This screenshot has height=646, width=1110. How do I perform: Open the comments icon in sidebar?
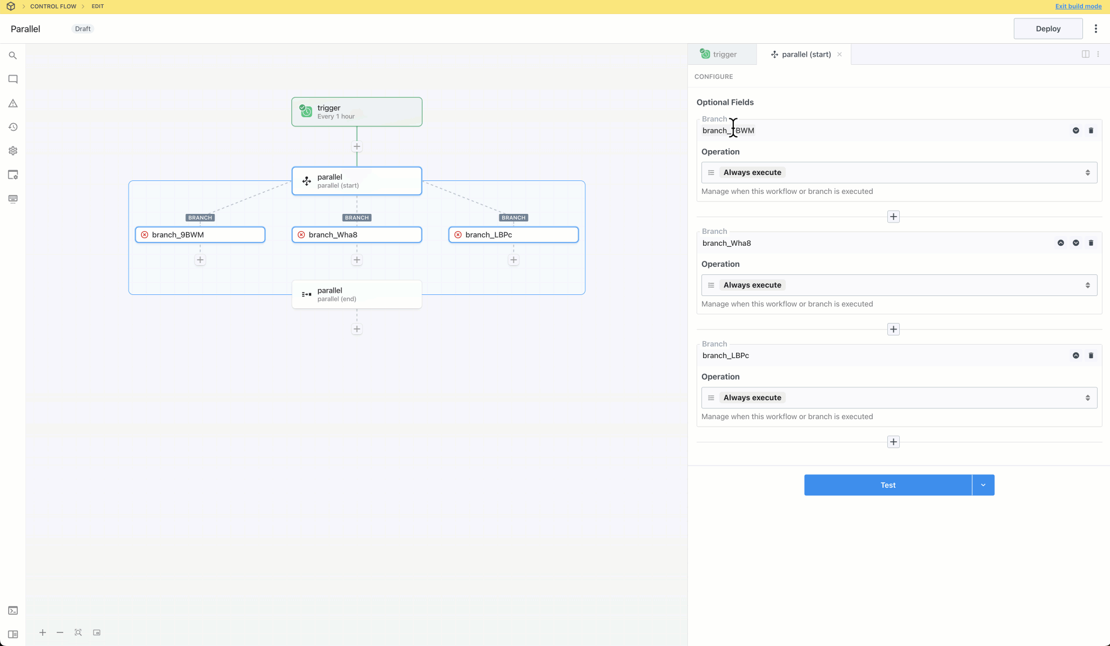tap(13, 79)
